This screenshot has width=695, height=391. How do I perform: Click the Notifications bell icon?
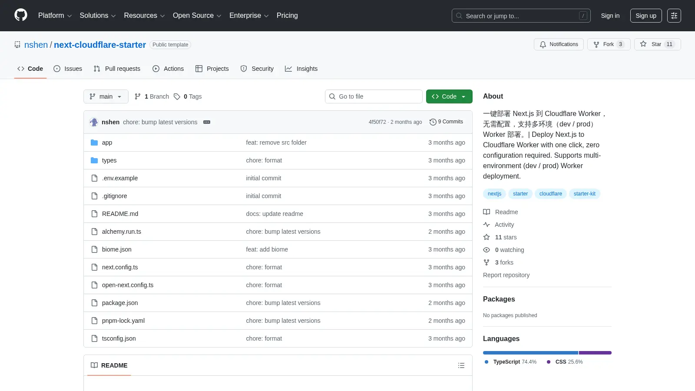tap(543, 44)
